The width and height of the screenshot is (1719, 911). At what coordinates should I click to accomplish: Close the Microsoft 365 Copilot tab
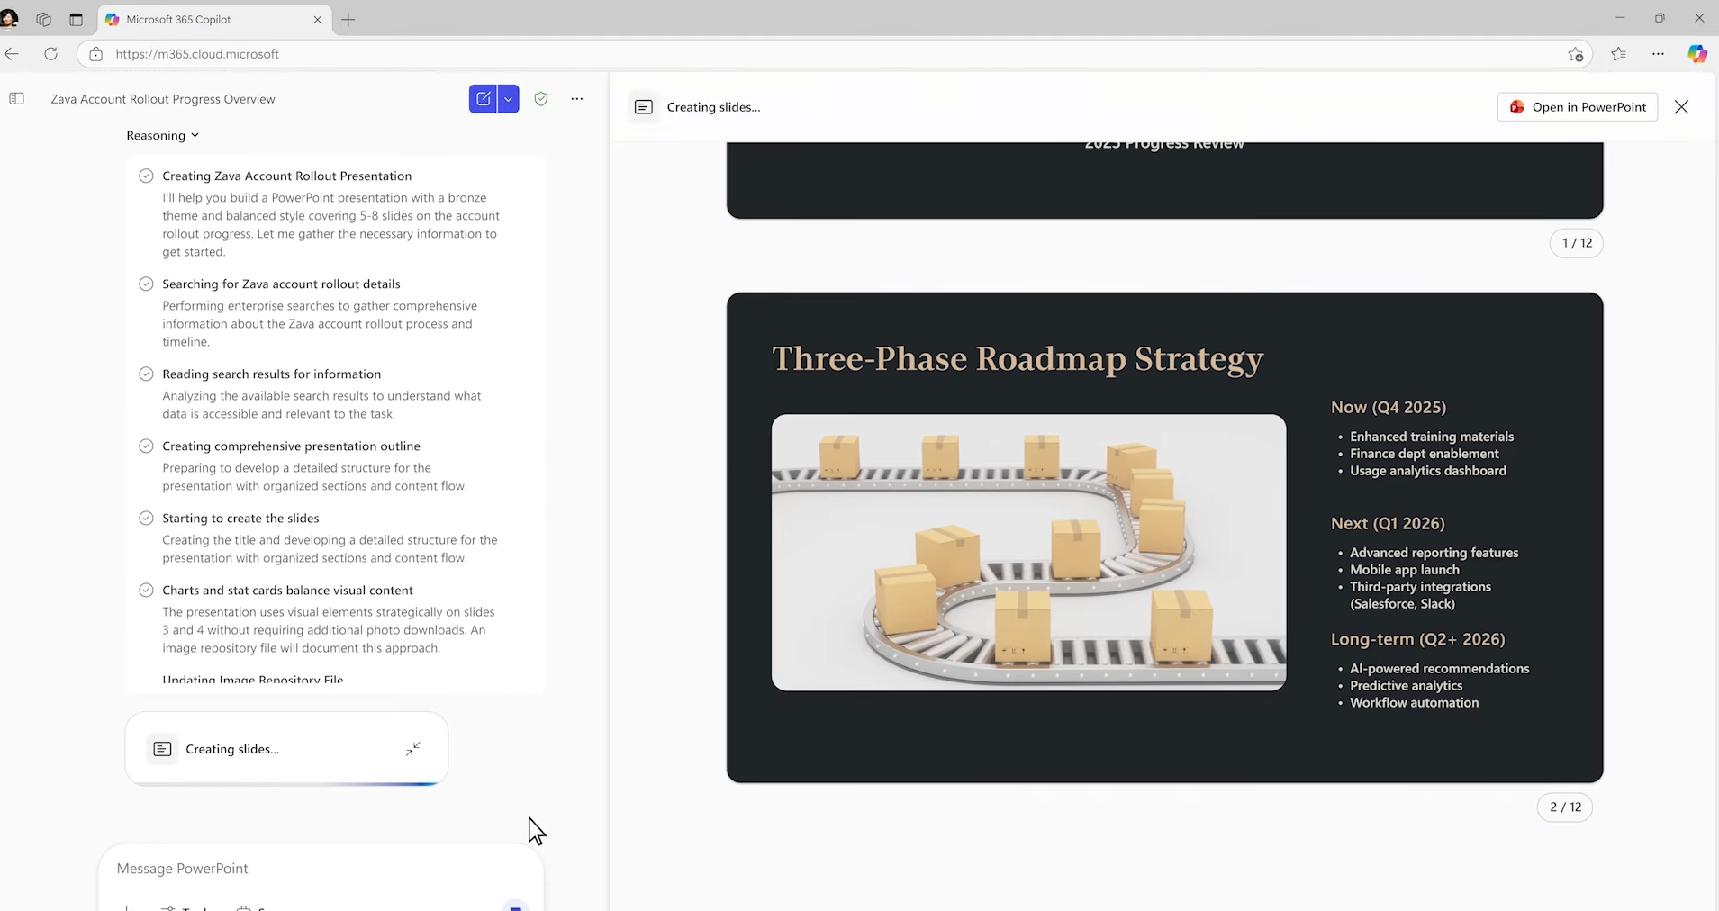click(317, 19)
